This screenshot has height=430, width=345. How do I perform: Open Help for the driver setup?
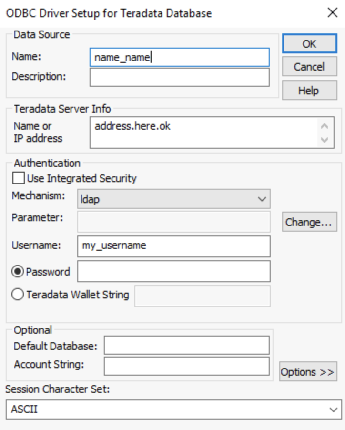click(308, 90)
